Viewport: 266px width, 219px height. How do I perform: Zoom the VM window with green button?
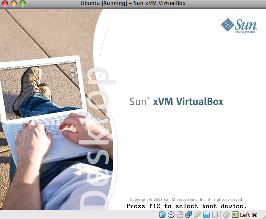pos(23,3)
